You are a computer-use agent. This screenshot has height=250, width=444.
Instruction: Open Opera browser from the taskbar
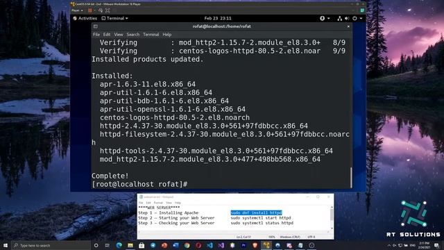pyautogui.click(x=198, y=245)
